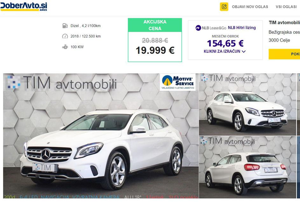300x202 pixels.
Task: Click the speedometer mileage icon
Action: 65,36
